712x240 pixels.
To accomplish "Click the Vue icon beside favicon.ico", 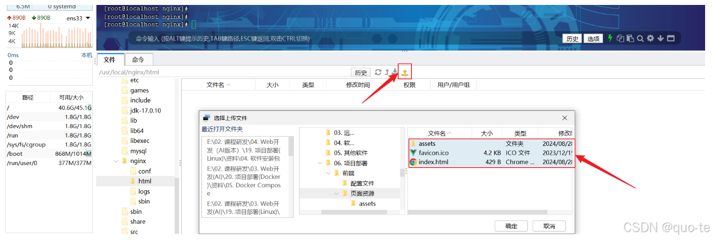I will (413, 153).
